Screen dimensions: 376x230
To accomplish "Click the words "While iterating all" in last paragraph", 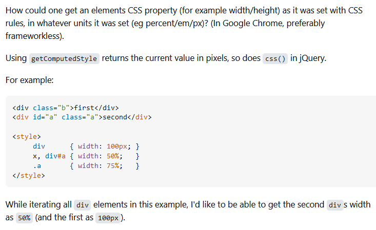I will tap(38, 205).
